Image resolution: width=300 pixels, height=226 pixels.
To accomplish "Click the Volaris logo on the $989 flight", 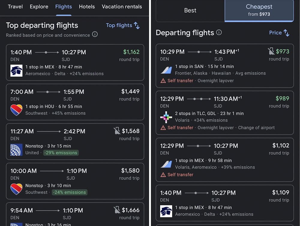I will click(166, 117).
